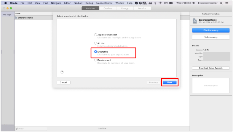The image size is (233, 132).
Task: Open Spotlight search magnifier icon
Action: (x=221, y=3)
